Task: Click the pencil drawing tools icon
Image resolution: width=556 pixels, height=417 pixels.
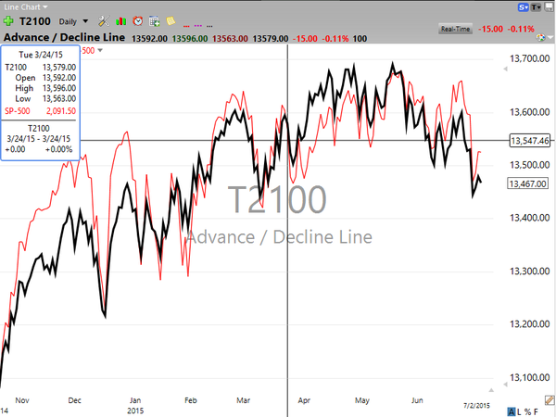Action: coord(550,400)
